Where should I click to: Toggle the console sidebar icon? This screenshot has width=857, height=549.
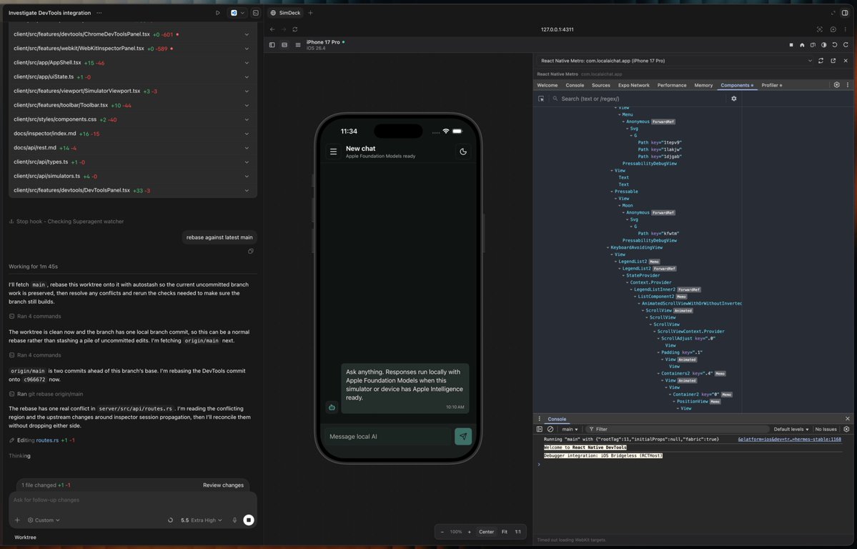(540, 429)
